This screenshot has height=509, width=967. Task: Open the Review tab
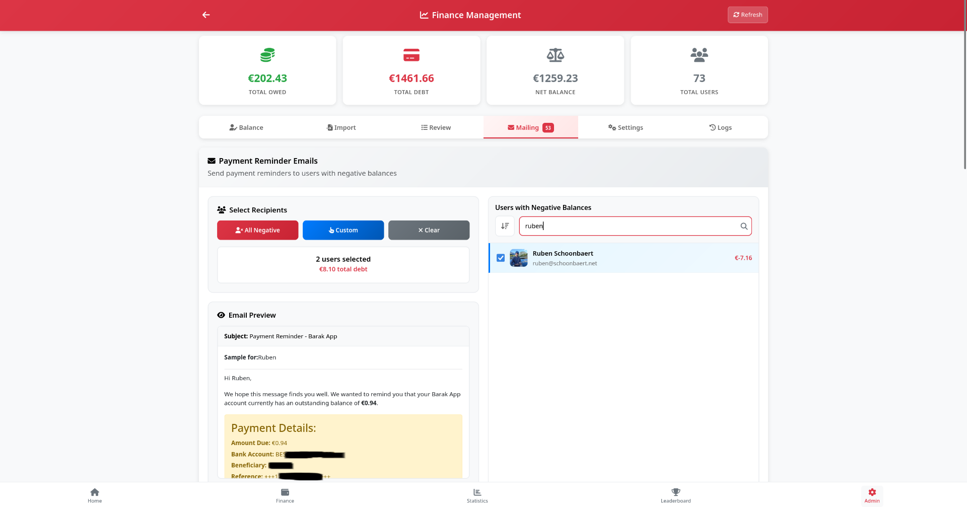click(436, 128)
